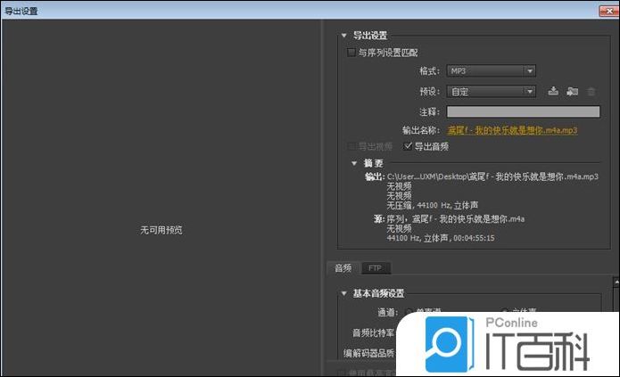The width and height of the screenshot is (620, 377).
Task: Click the output name link ending in .m4a.mp3
Action: click(512, 130)
